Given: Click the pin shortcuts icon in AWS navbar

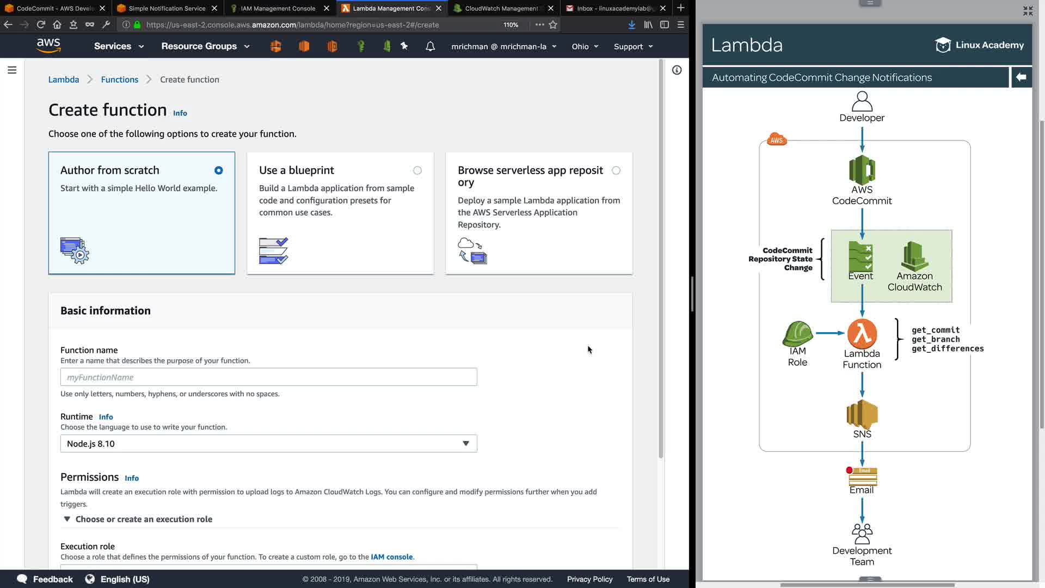Looking at the screenshot, I should [x=404, y=46].
